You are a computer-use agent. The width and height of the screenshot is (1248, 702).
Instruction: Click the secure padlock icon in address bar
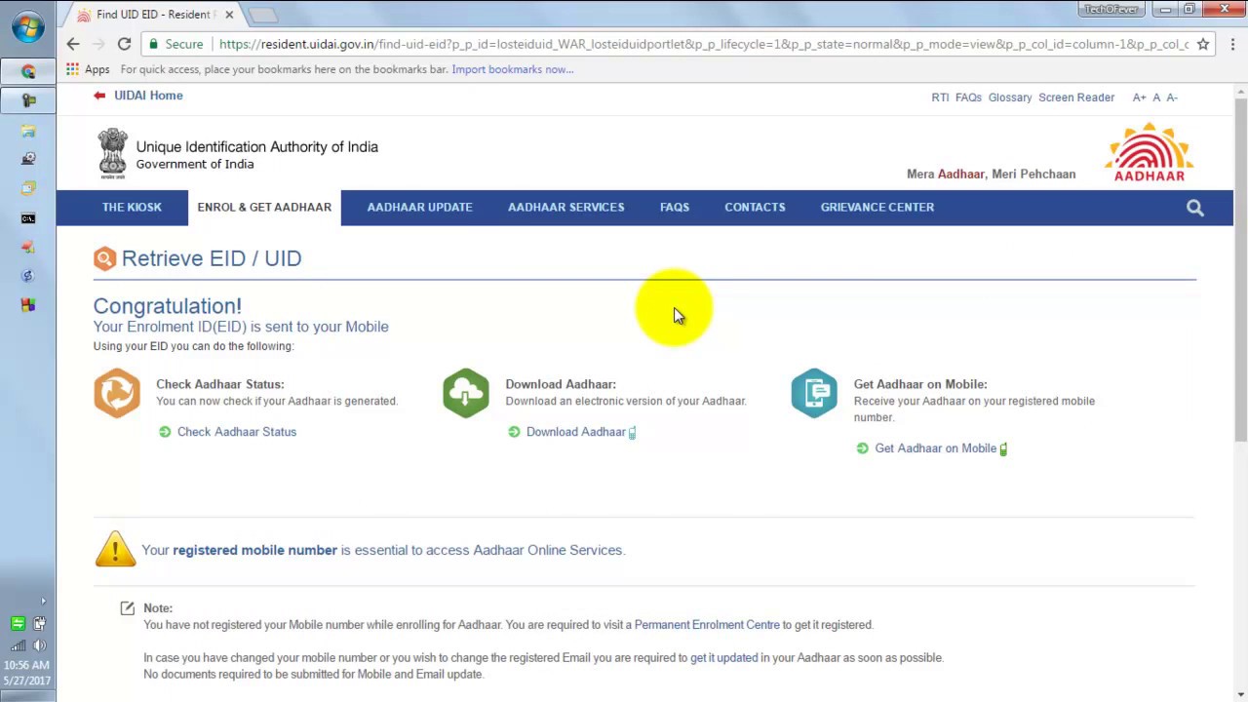(154, 44)
